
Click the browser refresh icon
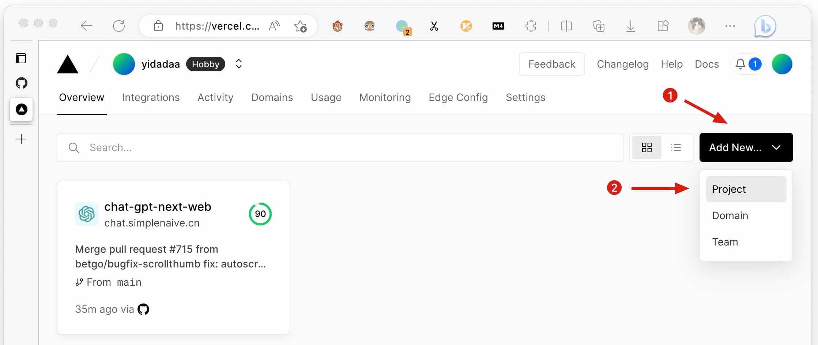[119, 26]
